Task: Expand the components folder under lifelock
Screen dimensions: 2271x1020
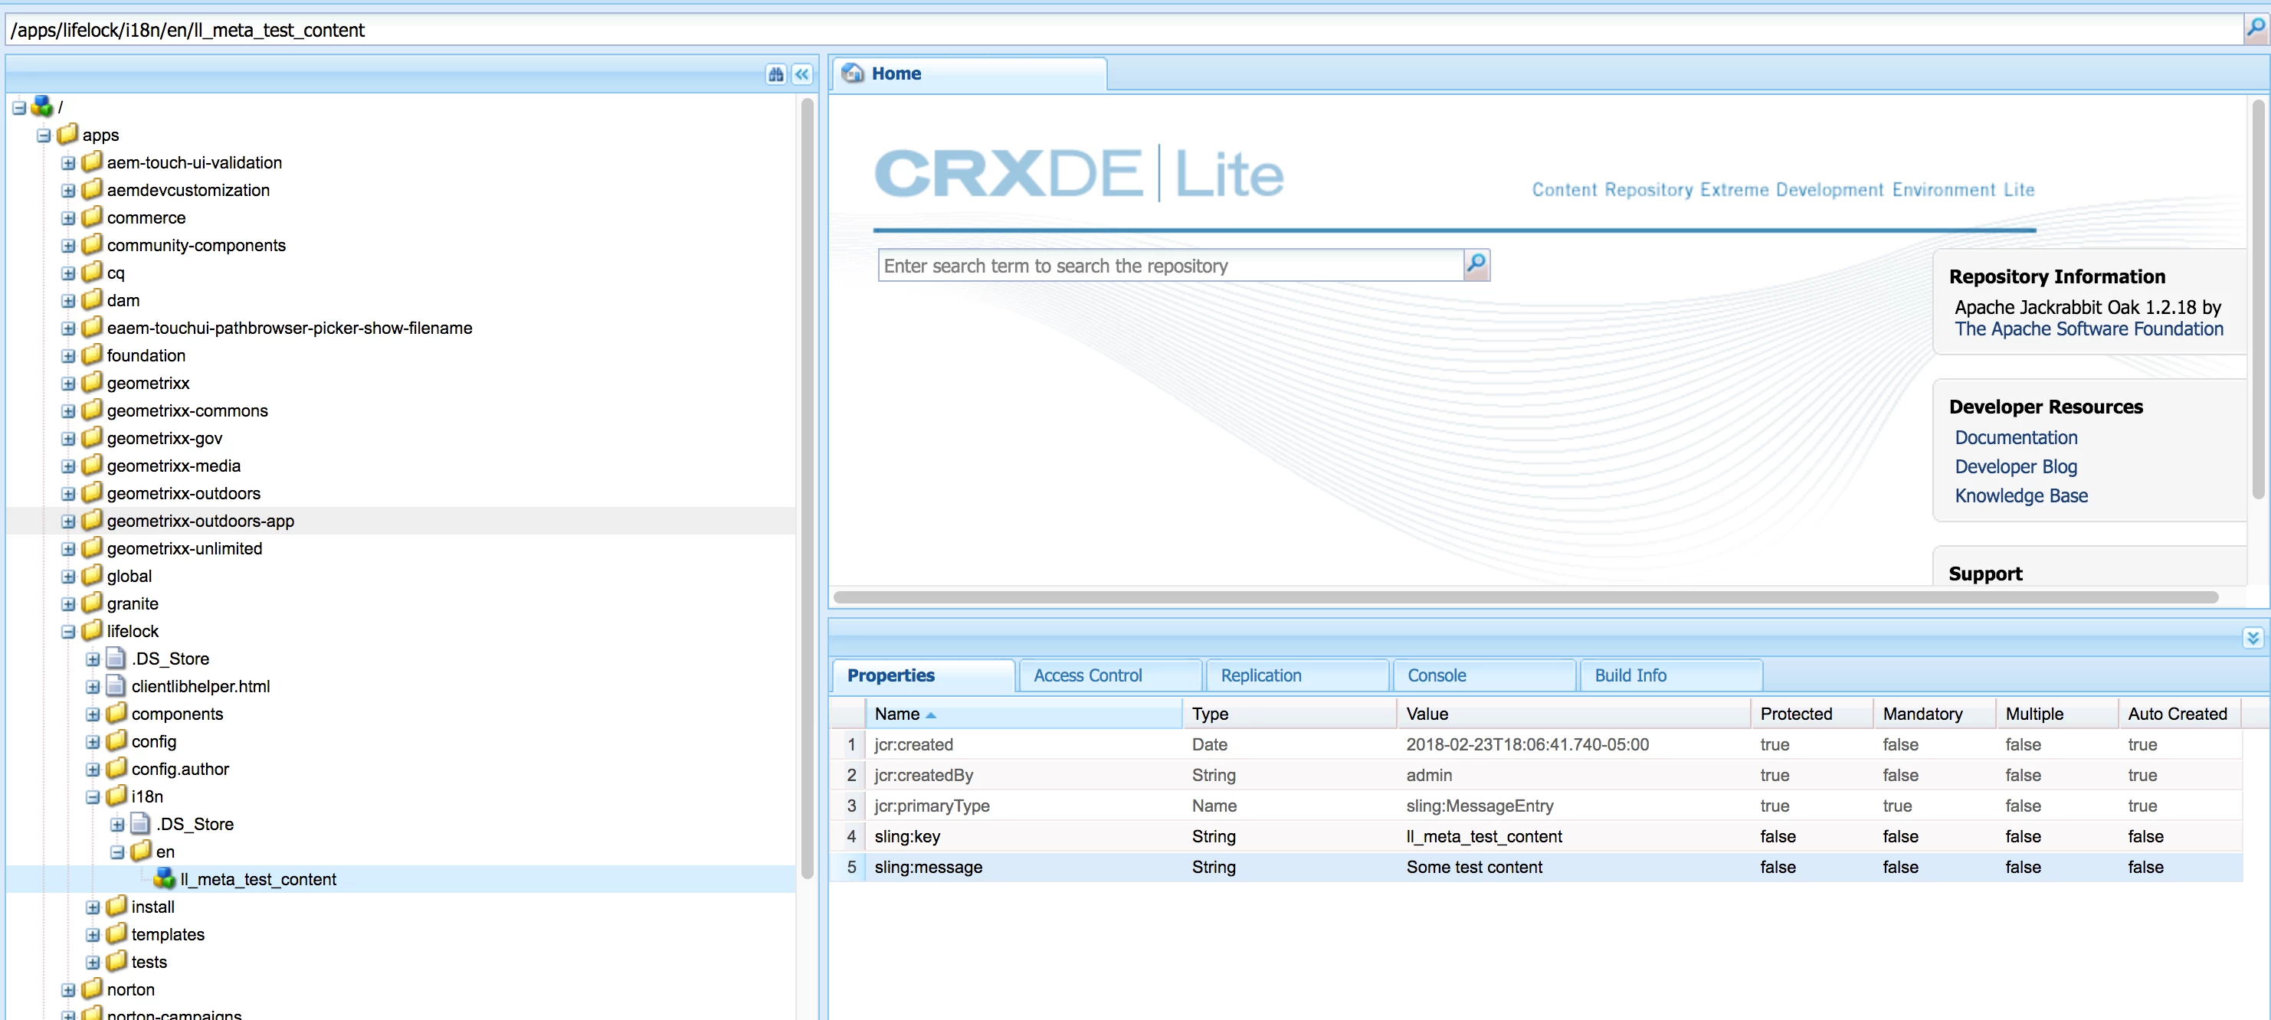Action: [93, 714]
